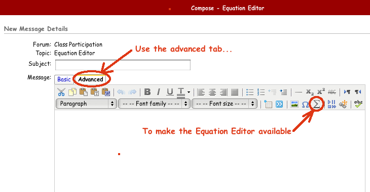370x192 pixels.
Task: Apply subscript formatting
Action: tap(310, 92)
